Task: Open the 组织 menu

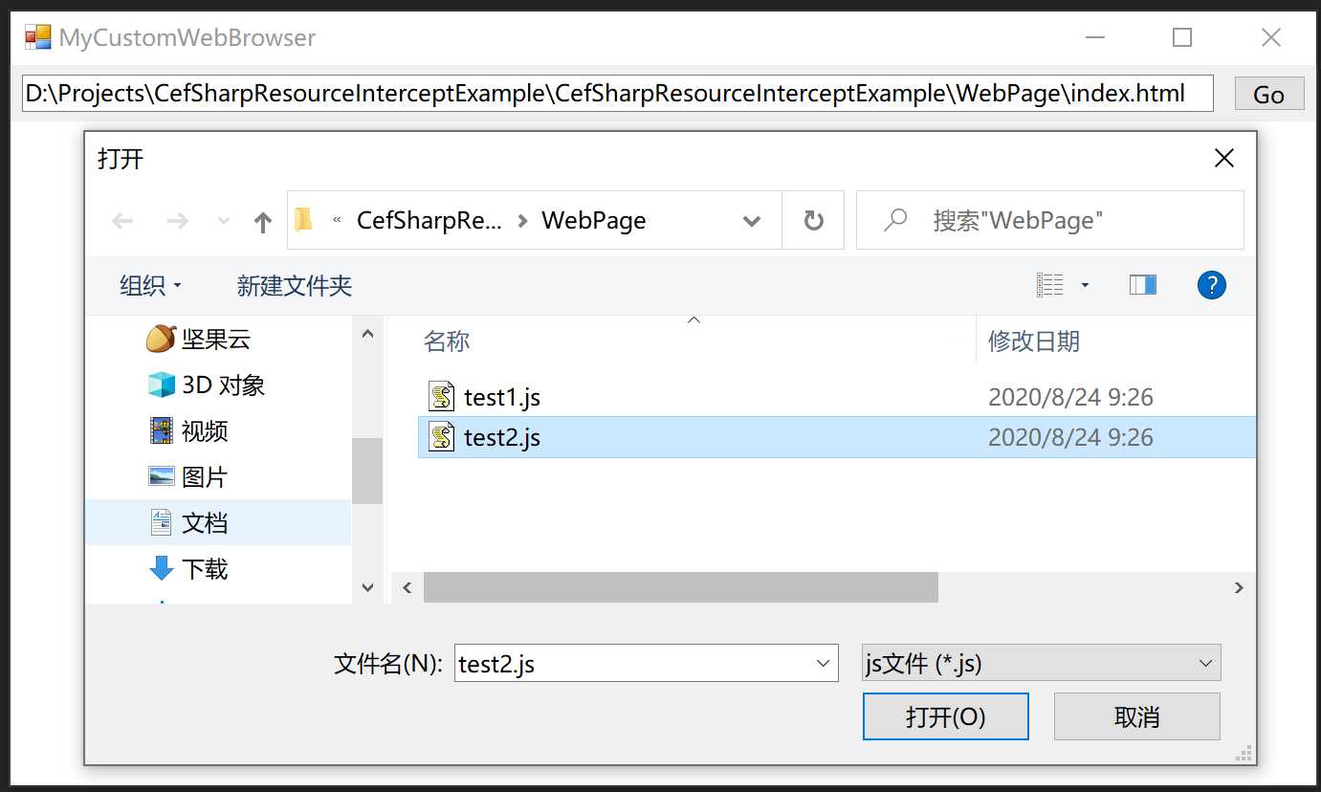Action: tap(150, 285)
